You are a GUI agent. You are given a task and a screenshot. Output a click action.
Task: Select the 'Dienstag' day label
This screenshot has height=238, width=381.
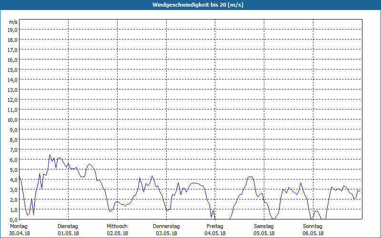click(68, 227)
